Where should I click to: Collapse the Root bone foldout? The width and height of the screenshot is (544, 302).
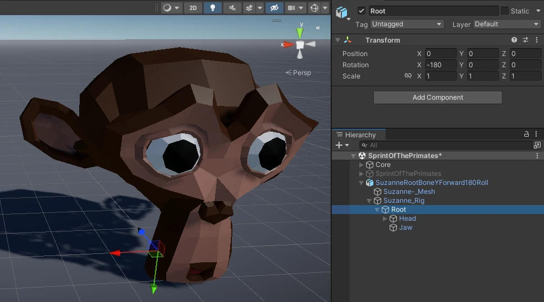click(377, 210)
